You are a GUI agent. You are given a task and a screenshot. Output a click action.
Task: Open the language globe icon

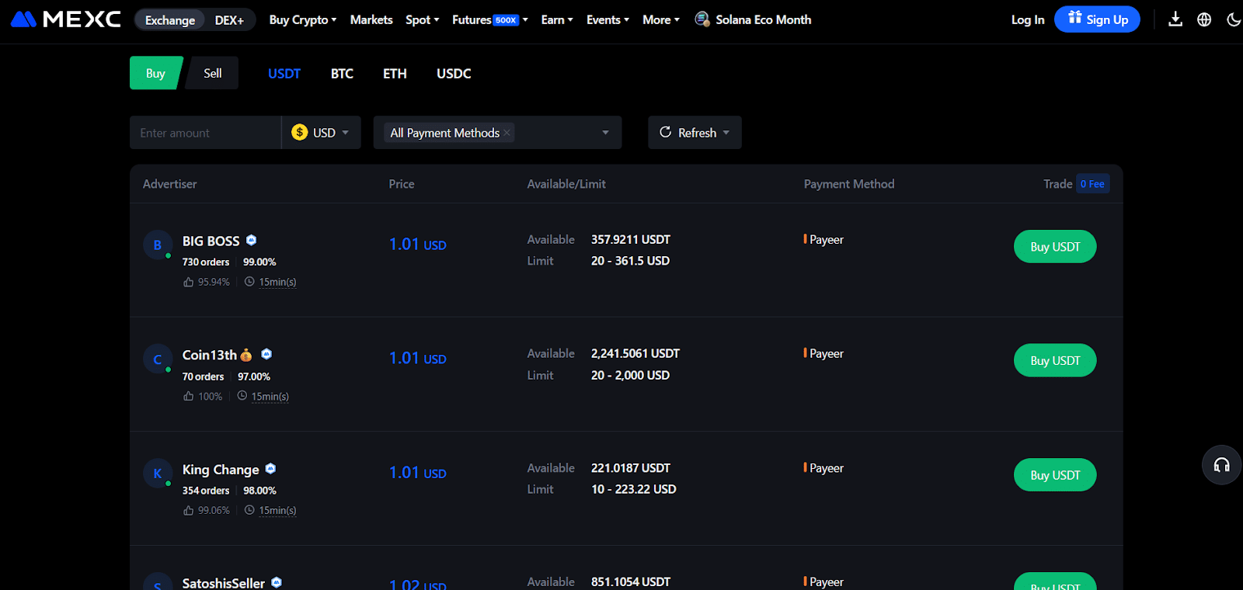(1204, 19)
